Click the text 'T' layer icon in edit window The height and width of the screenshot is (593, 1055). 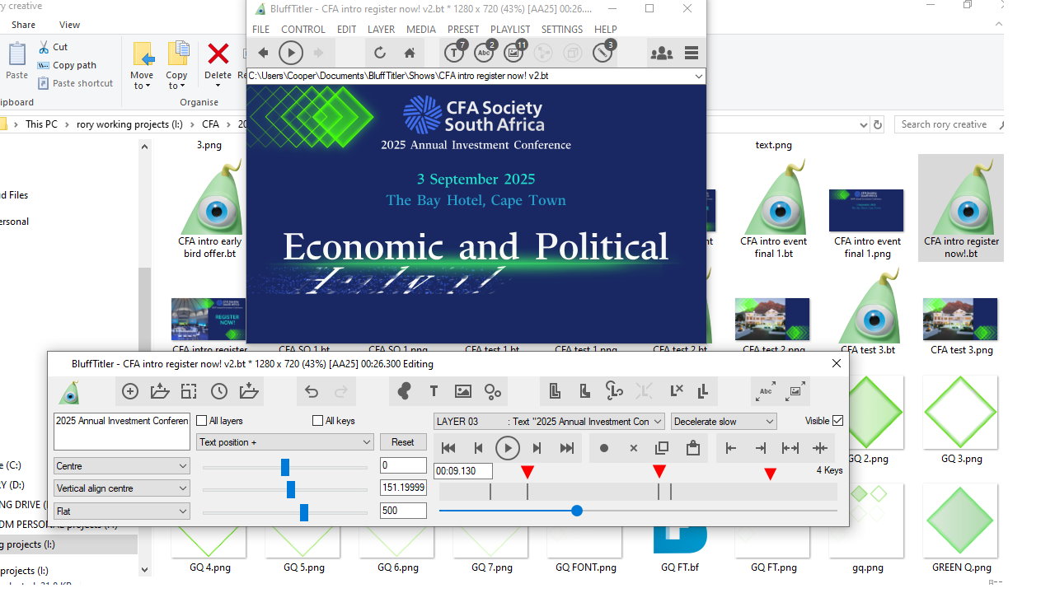tap(434, 392)
